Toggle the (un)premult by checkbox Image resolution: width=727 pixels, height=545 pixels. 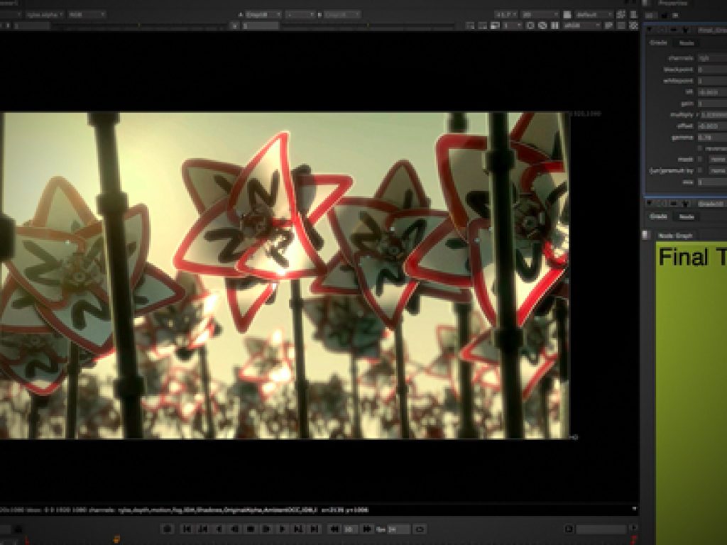[x=700, y=171]
